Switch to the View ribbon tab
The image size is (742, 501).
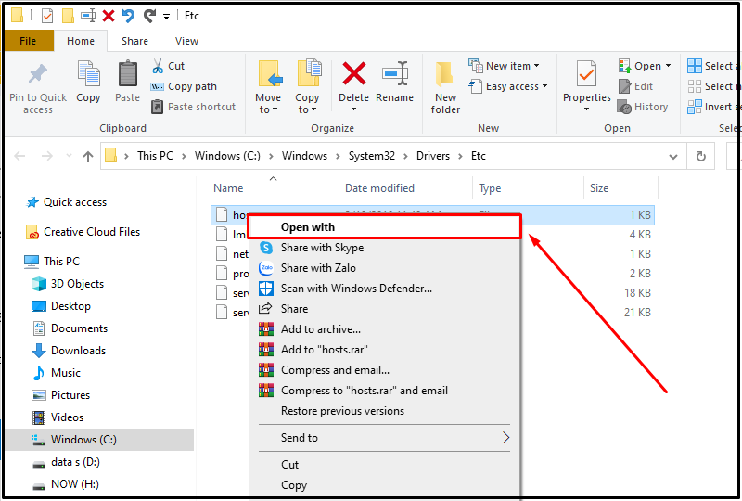tap(187, 41)
